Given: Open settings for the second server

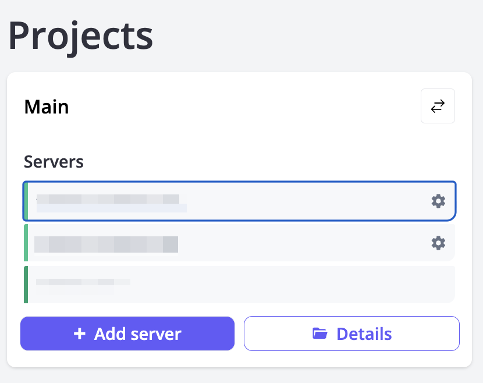Looking at the screenshot, I should 438,243.
